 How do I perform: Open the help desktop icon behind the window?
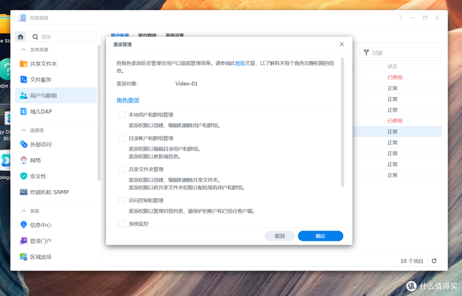(x=5, y=69)
